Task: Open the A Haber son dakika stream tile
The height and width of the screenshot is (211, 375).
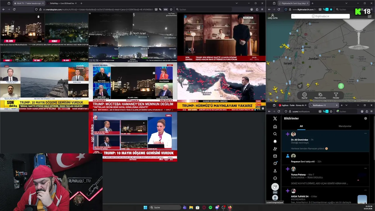Action: click(x=133, y=137)
